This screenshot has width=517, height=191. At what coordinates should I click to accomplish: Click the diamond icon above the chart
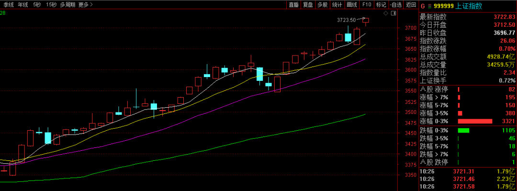pyautogui.click(x=385, y=13)
